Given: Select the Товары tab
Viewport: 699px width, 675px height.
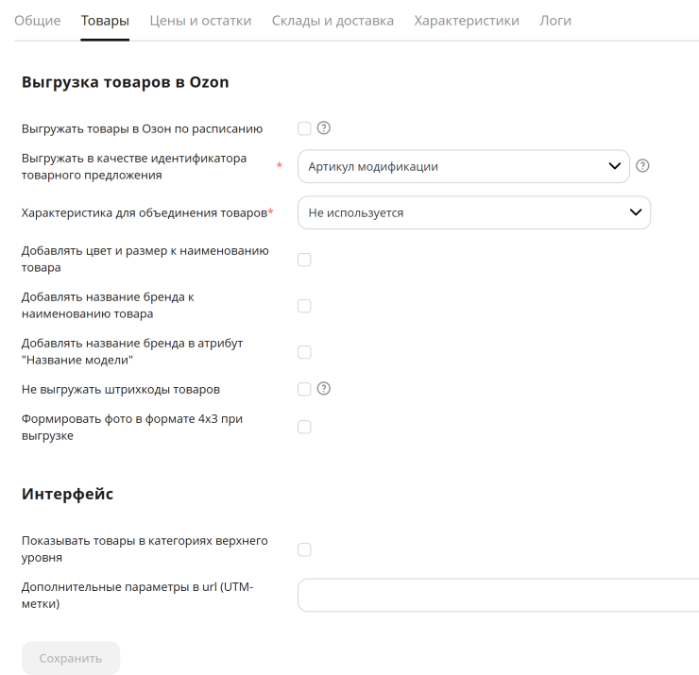Looking at the screenshot, I should point(105,21).
